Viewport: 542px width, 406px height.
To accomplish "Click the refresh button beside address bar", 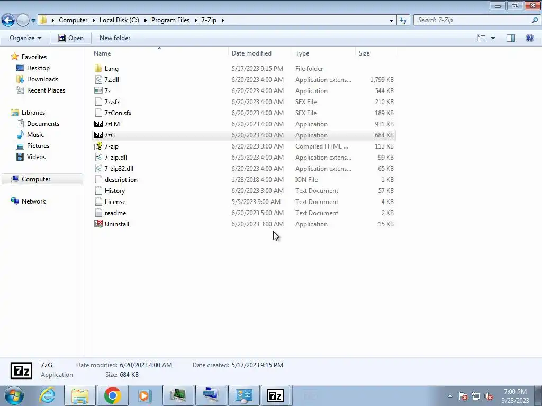I will 403,20.
